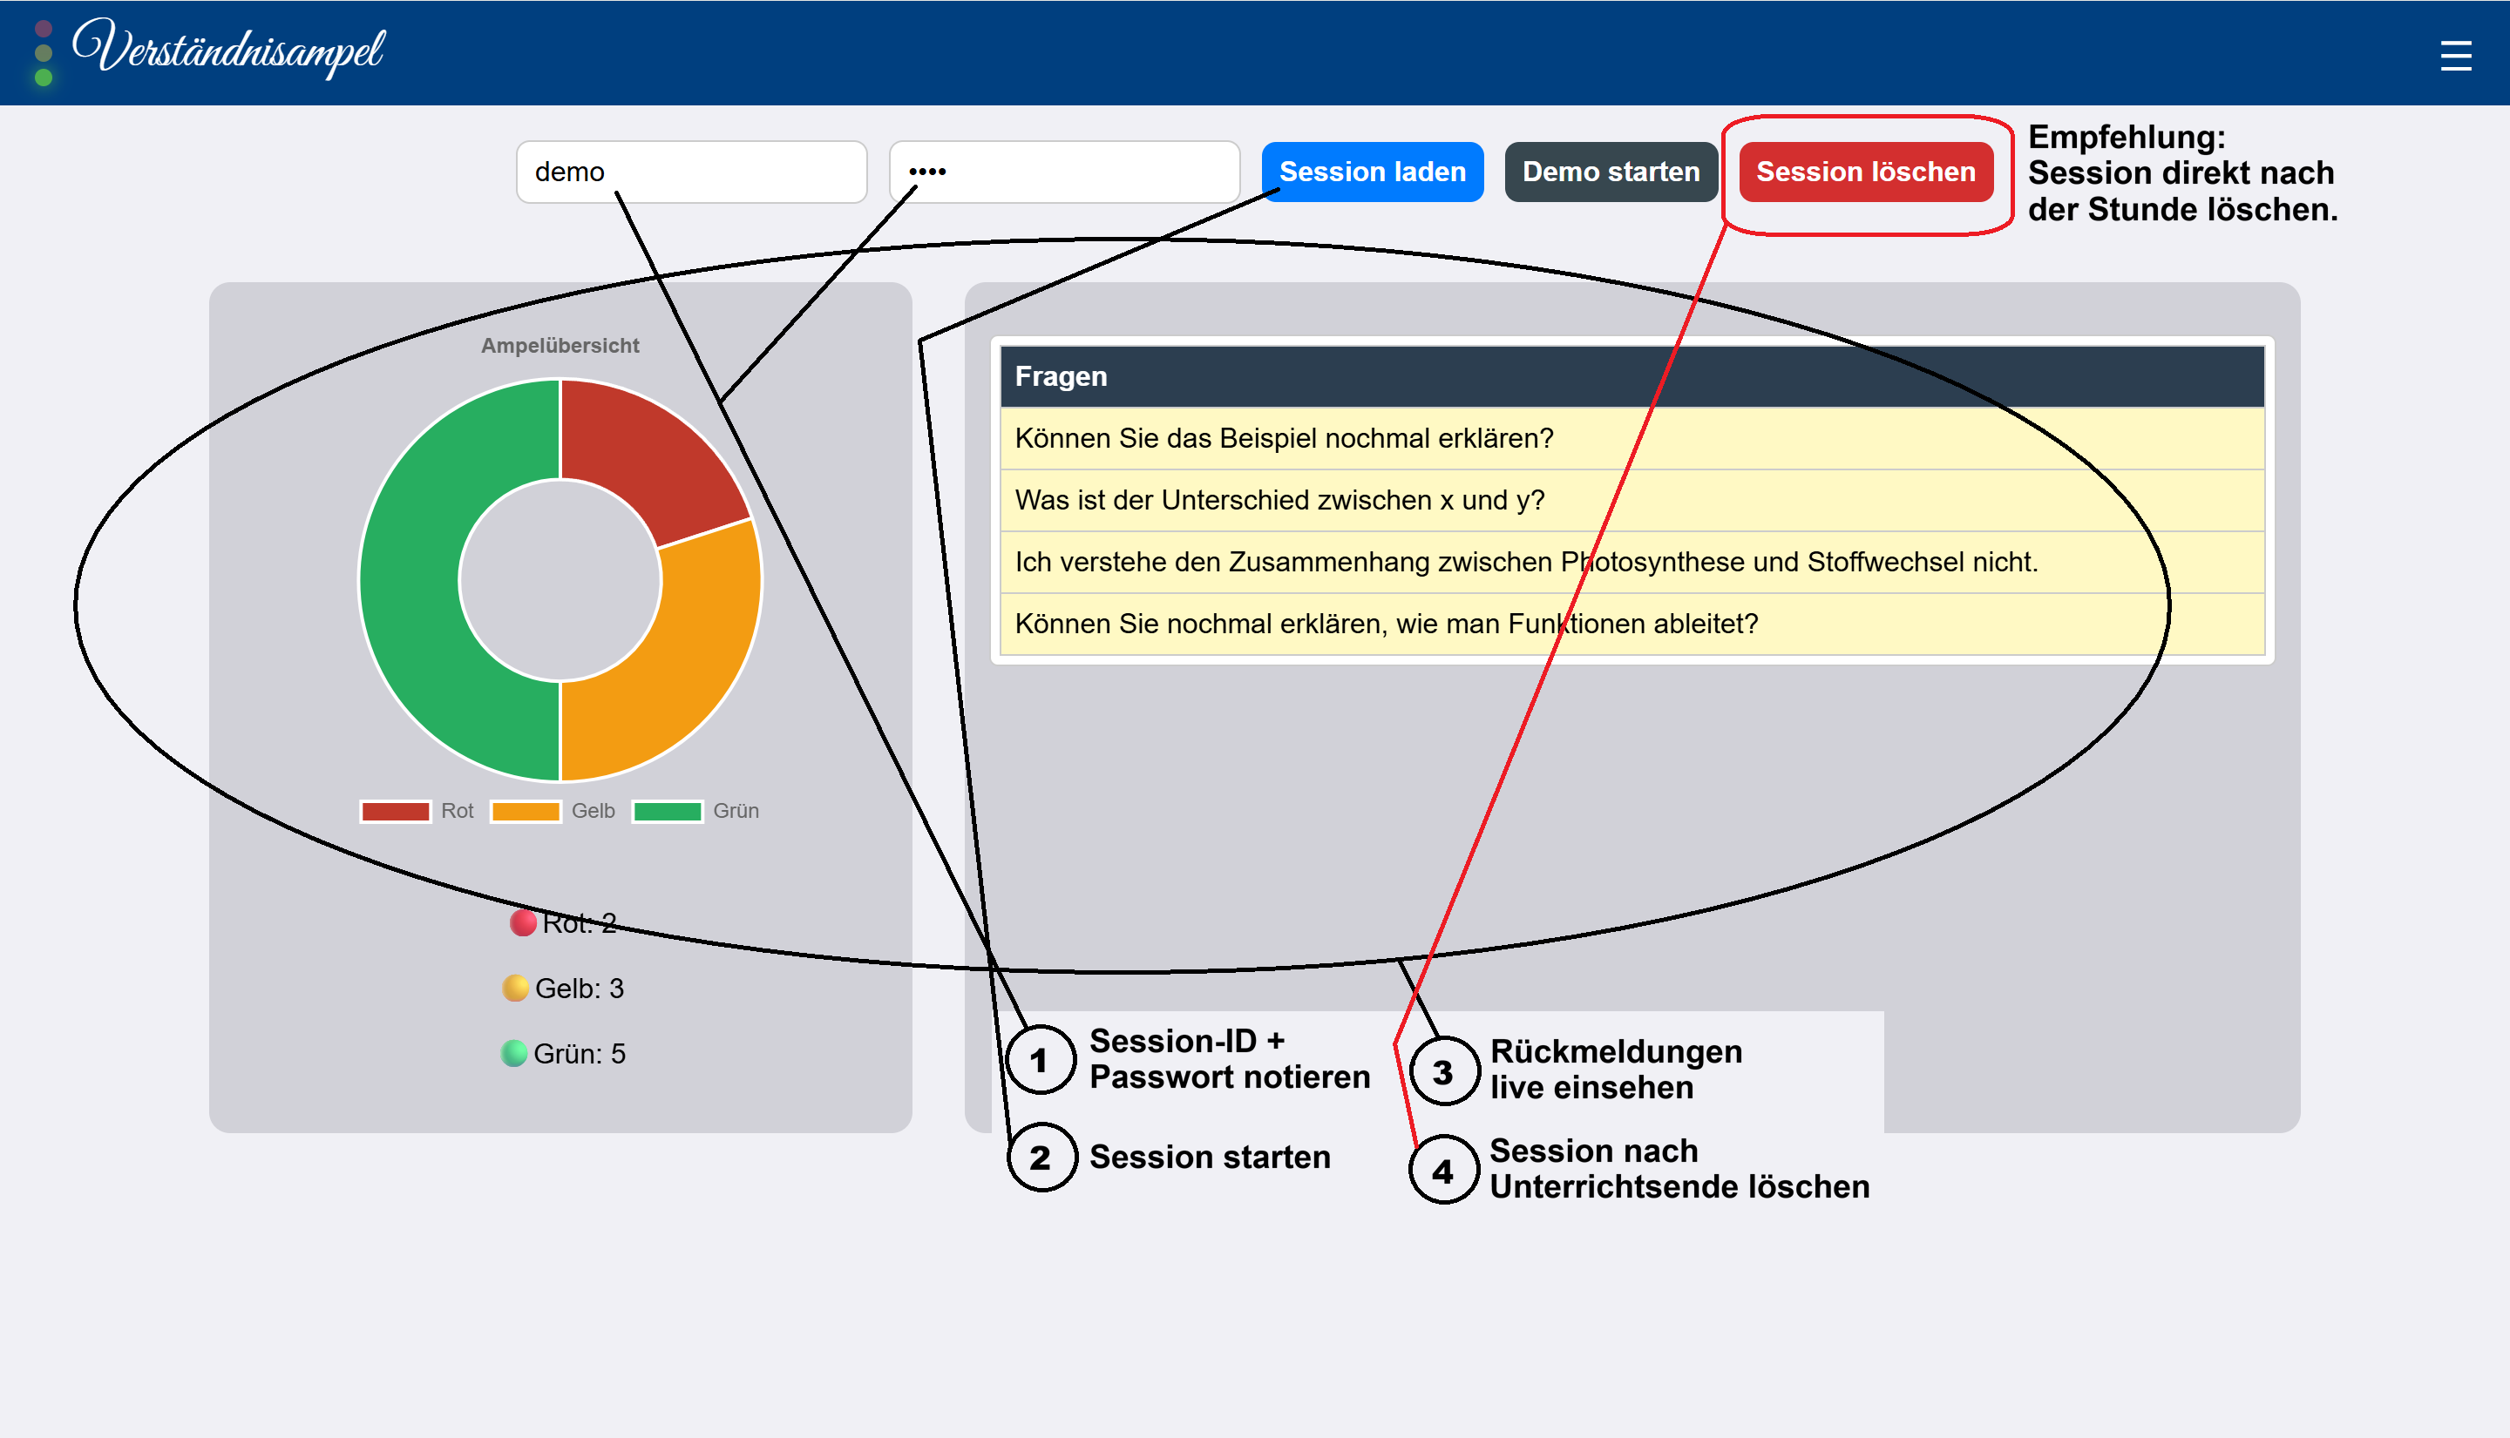Image resolution: width=2510 pixels, height=1438 pixels.
Task: Click the red dot next to Rot: 2
Action: point(523,922)
